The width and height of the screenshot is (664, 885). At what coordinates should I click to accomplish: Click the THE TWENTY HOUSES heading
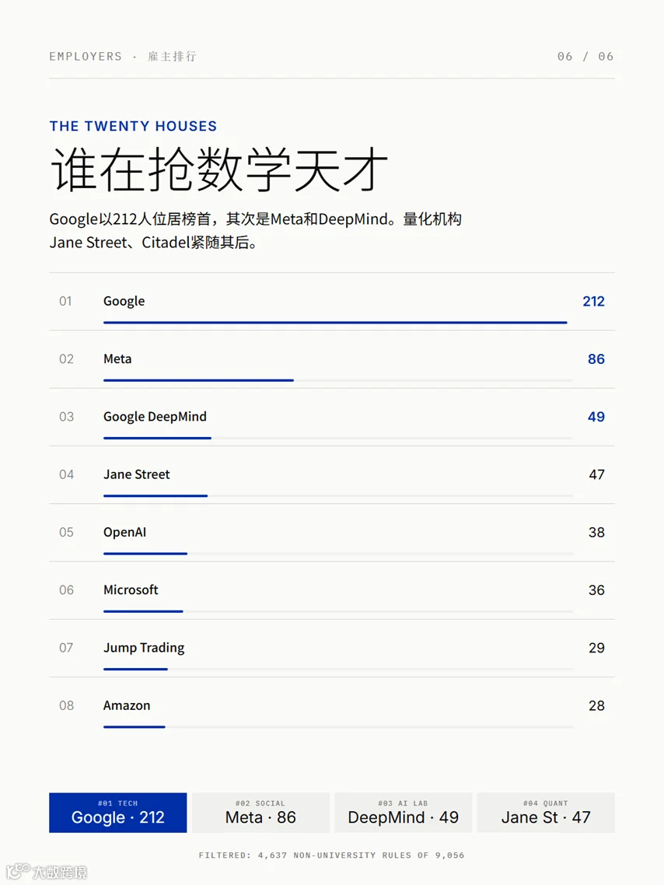tap(133, 126)
